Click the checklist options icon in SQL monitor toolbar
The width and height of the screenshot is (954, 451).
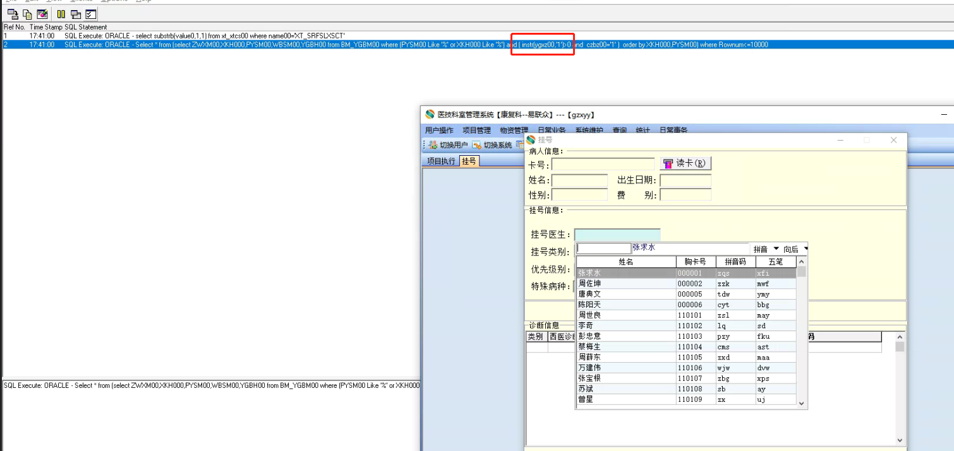point(90,14)
